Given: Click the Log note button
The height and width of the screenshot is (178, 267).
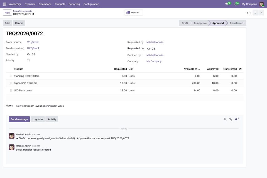Looking at the screenshot, I should click(x=38, y=119).
